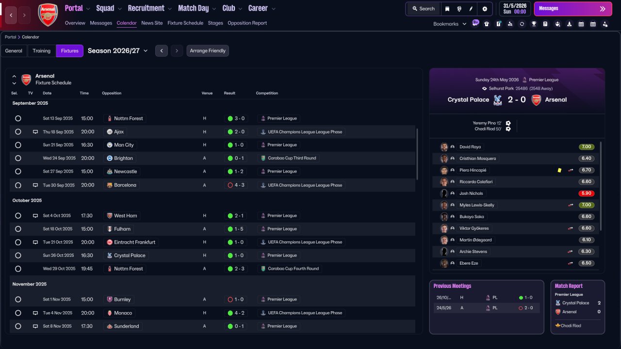Select the radio button for the West Ham fixture

(x=18, y=216)
